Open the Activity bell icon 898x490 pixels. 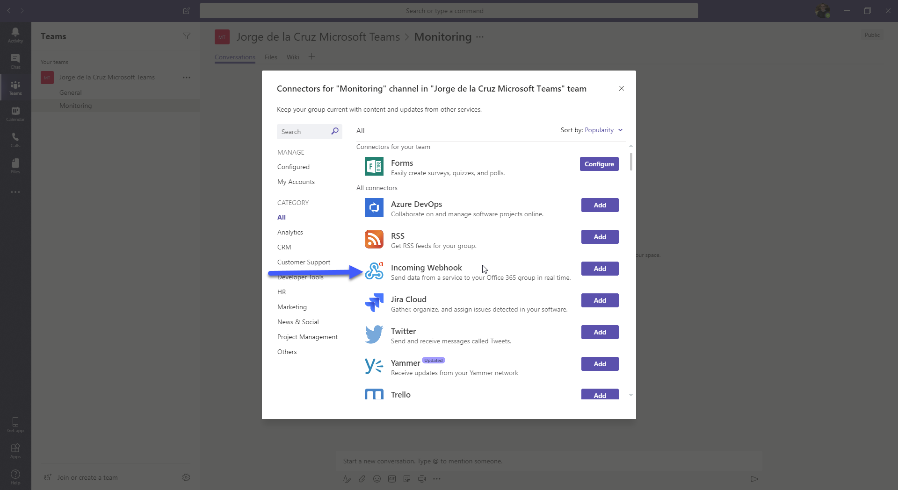click(15, 35)
